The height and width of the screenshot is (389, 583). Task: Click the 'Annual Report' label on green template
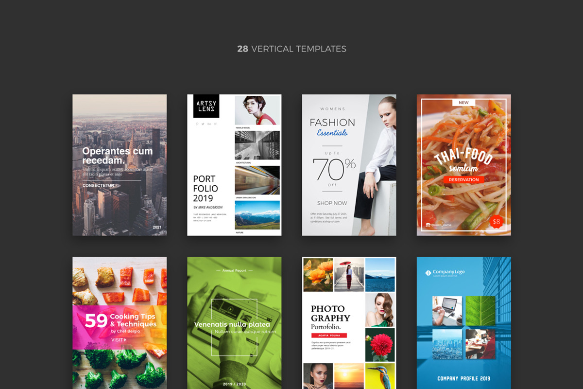click(x=235, y=270)
